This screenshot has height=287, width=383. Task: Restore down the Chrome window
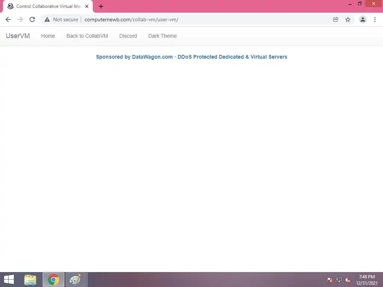(360, 4)
